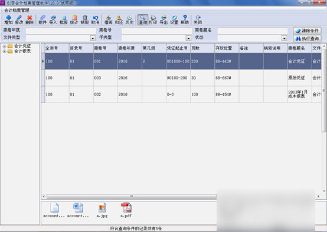Click the horizontal scrollbar below the table
This screenshot has width=327, height=232.
132,196
